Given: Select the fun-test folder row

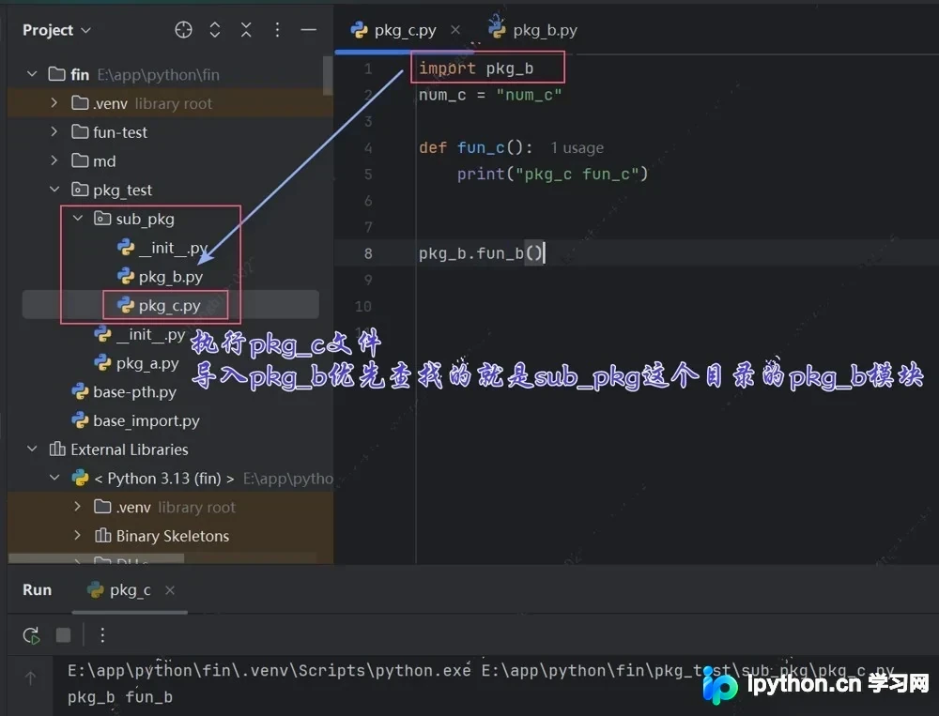Looking at the screenshot, I should pyautogui.click(x=170, y=131).
